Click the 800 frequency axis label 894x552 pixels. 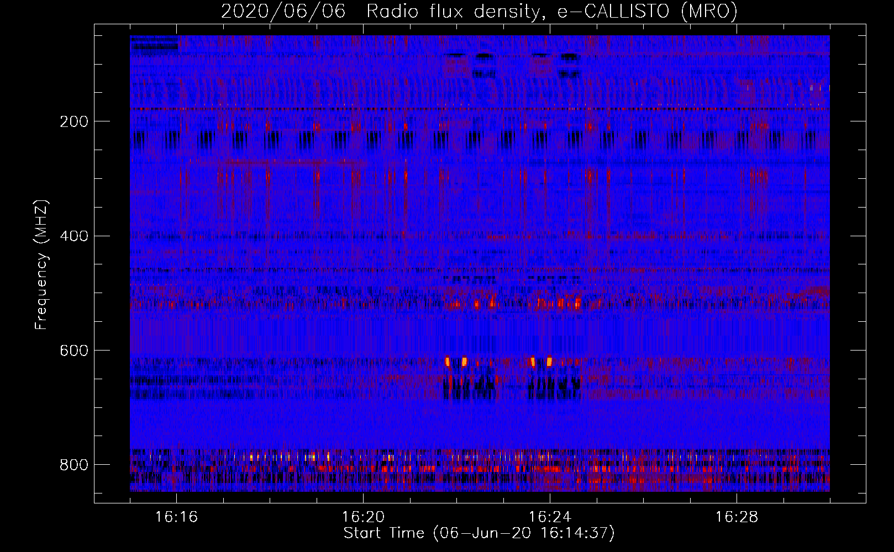73,465
